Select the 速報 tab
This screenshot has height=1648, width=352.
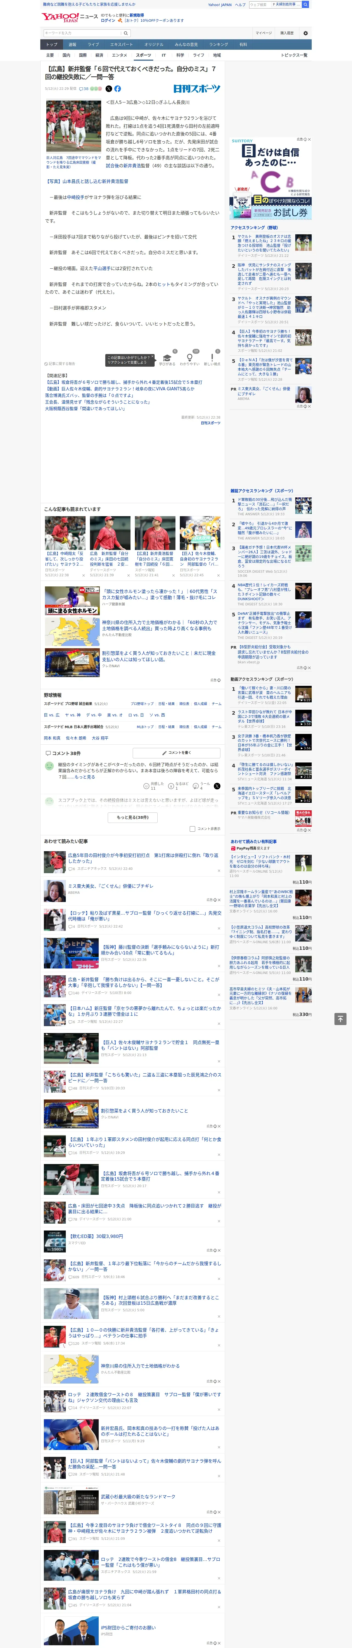click(72, 44)
